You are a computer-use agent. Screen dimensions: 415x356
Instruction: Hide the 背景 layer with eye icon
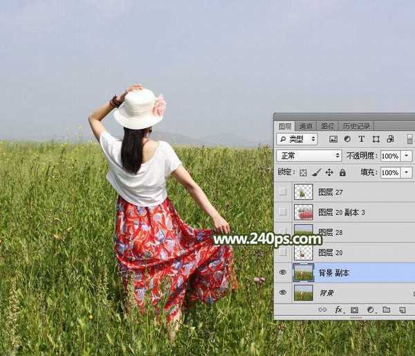(x=282, y=293)
